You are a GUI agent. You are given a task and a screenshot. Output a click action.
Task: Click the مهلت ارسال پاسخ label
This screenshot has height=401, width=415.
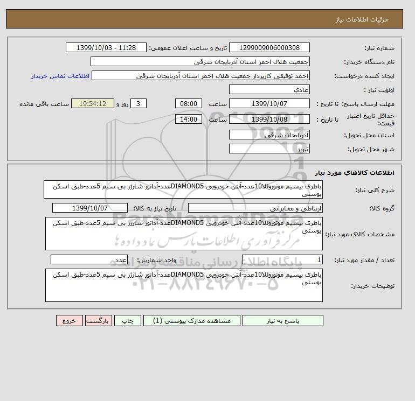click(368, 104)
